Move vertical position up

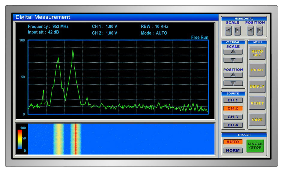[x=233, y=75]
